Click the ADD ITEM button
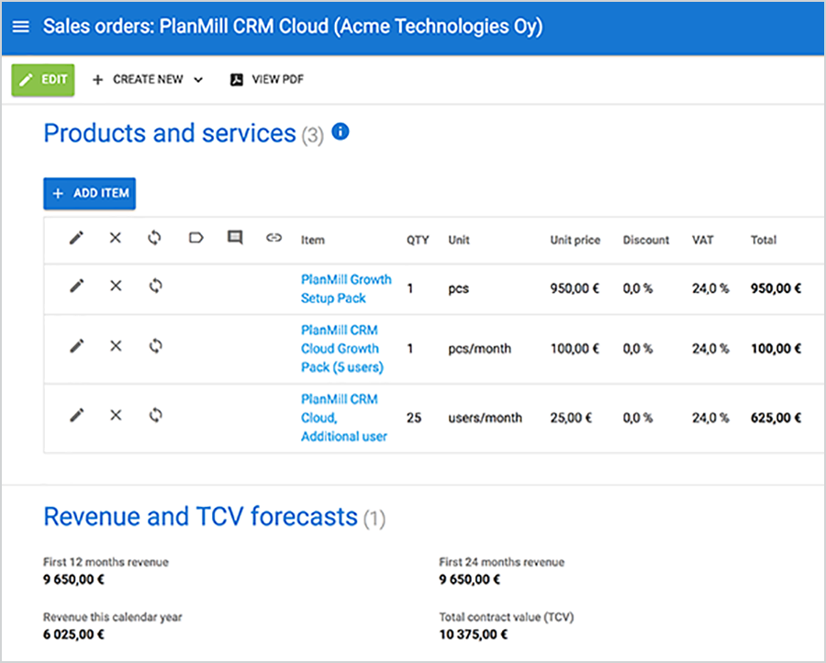 [90, 194]
